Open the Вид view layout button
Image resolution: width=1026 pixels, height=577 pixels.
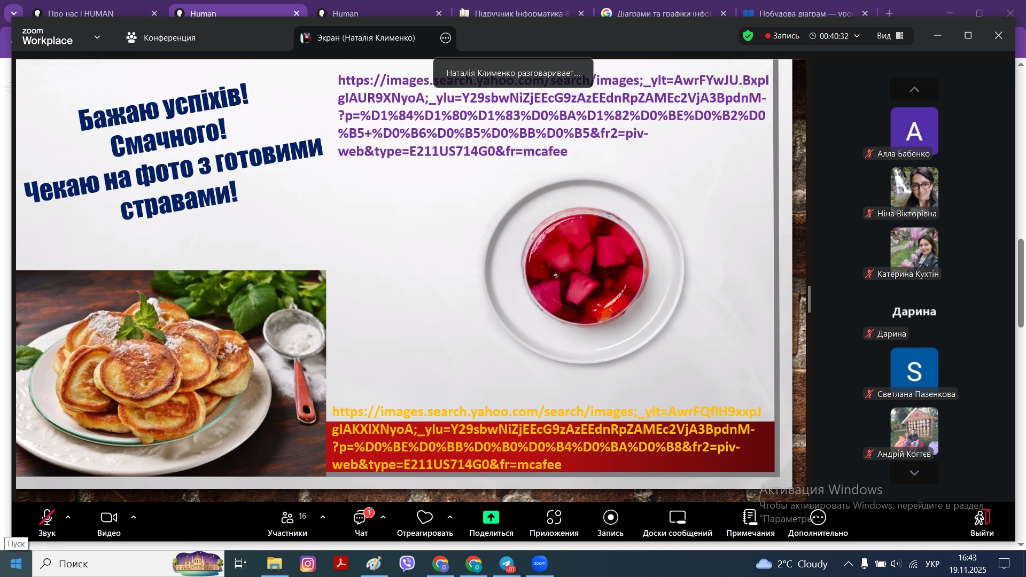(x=890, y=36)
